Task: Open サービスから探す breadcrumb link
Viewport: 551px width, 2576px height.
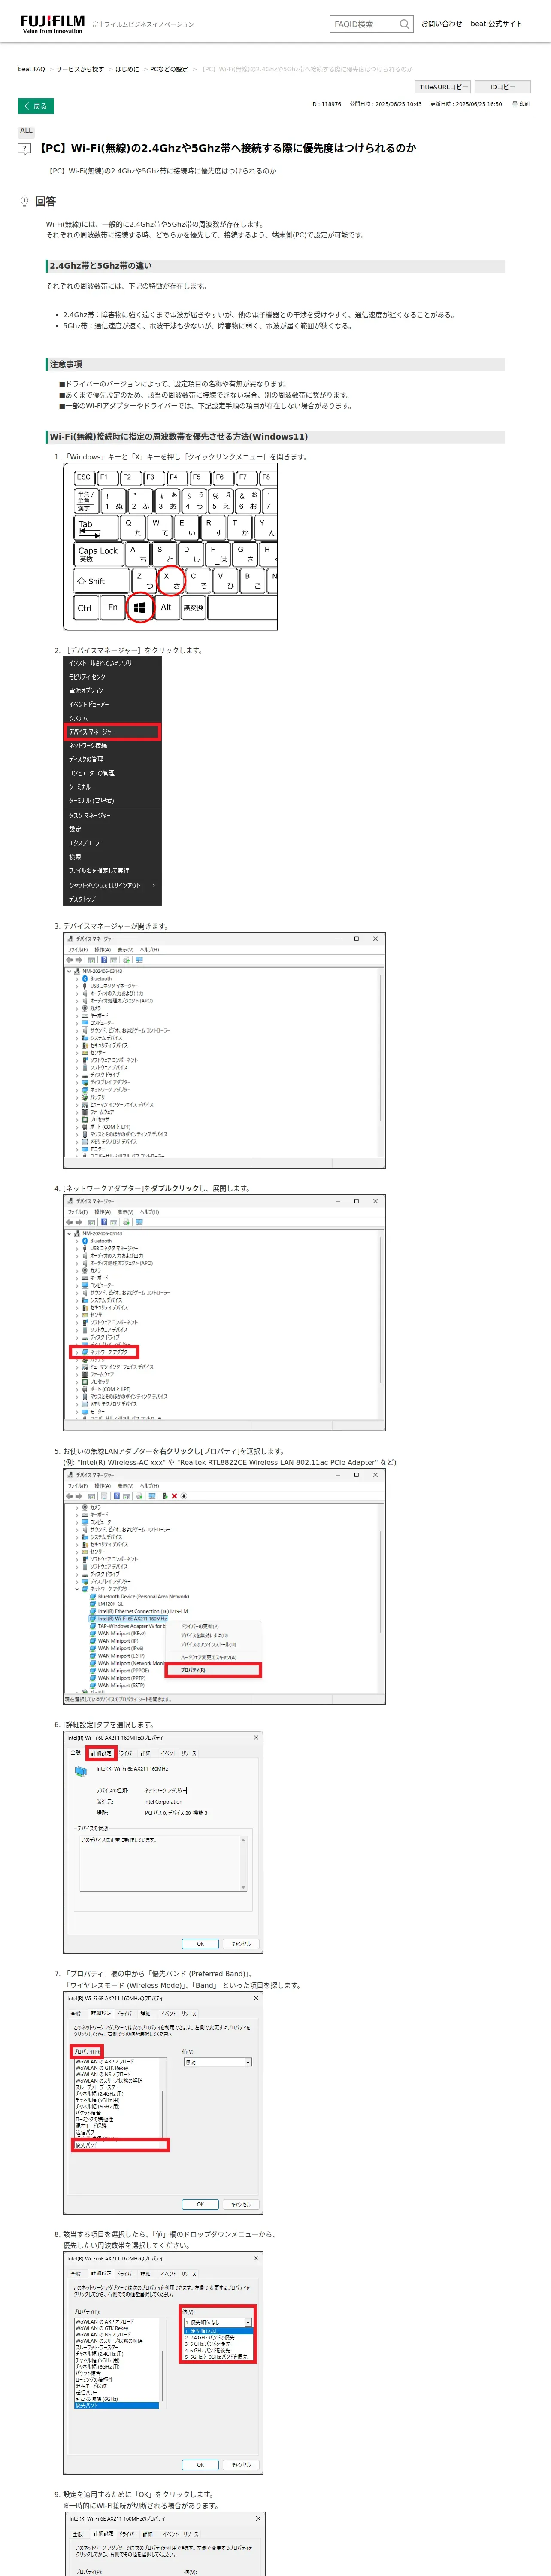Action: 80,69
